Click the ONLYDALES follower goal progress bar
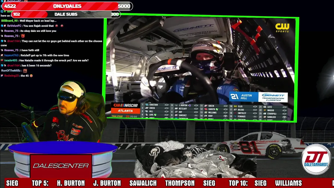Image resolution: width=334 pixels, height=188 pixels. tap(67, 6)
